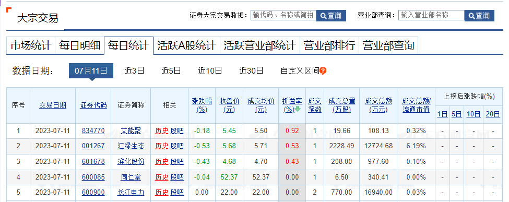Screen dimensions: 509x202
Task: Focus the 营业部名称 input field
Action: tap(431, 15)
